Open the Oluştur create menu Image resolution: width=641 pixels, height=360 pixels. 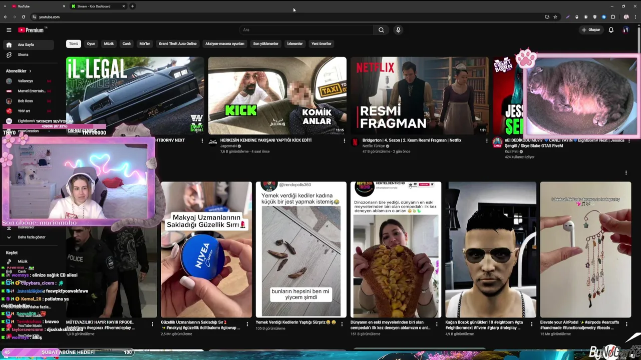(x=591, y=30)
